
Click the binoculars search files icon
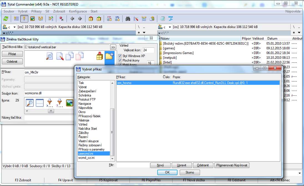point(128,19)
